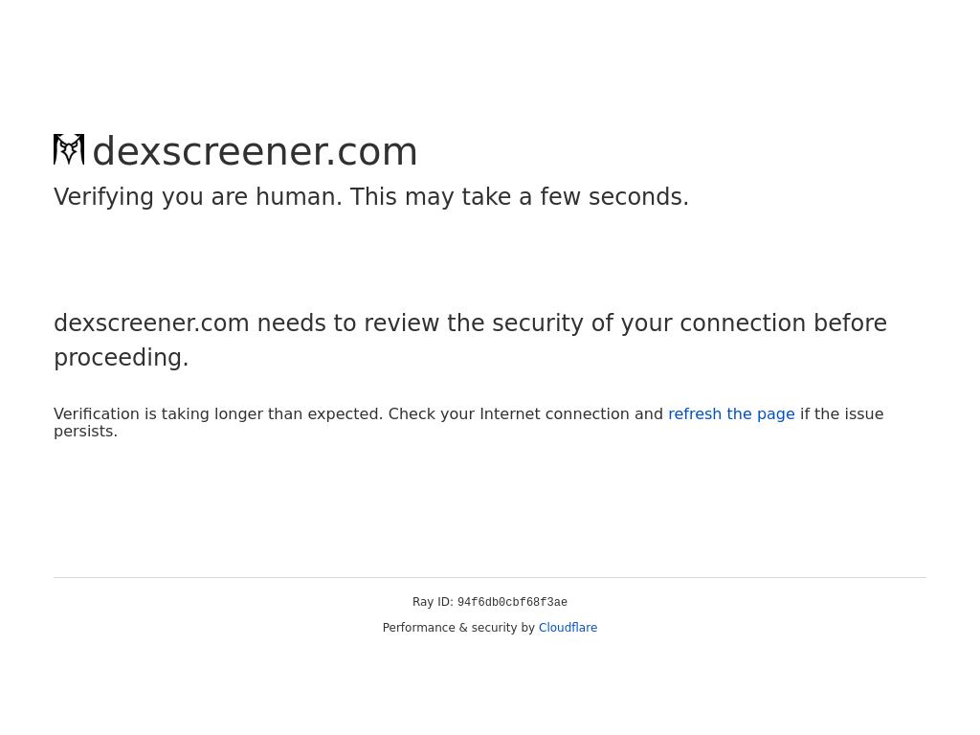The image size is (980, 735).
Task: Click the large dexscreener.com heading
Action: [255, 151]
